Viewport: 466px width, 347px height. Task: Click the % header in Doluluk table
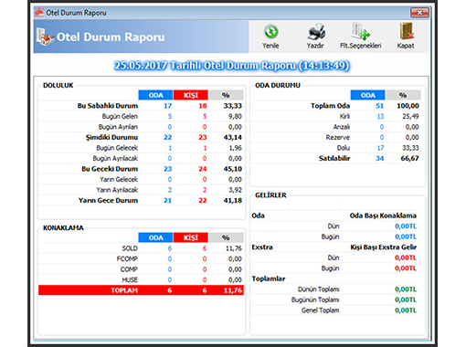pos(226,95)
